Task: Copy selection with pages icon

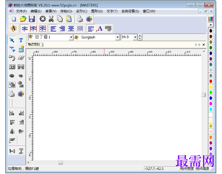Action: click(60, 19)
